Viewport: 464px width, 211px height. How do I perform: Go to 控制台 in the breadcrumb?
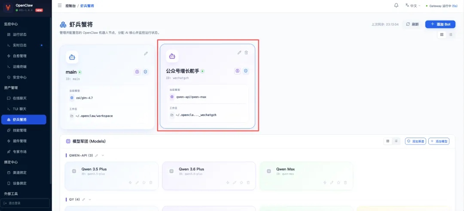70,6
